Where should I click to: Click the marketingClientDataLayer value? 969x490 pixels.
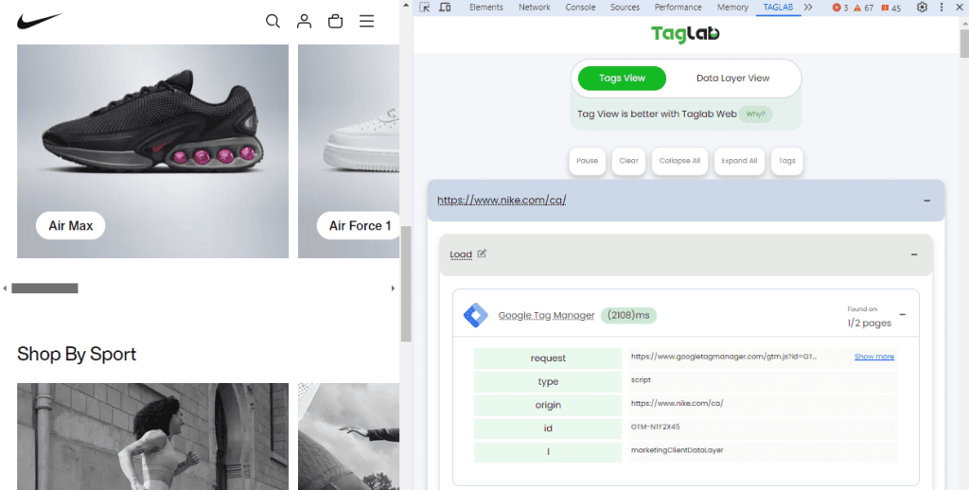677,450
